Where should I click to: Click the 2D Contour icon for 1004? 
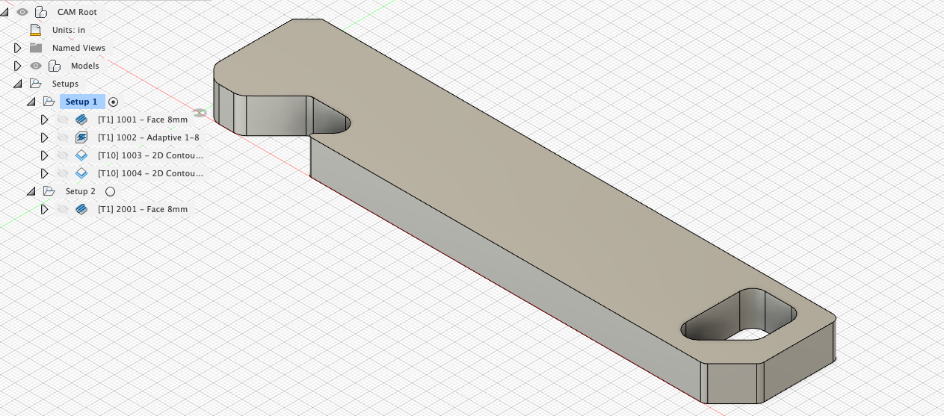point(81,173)
